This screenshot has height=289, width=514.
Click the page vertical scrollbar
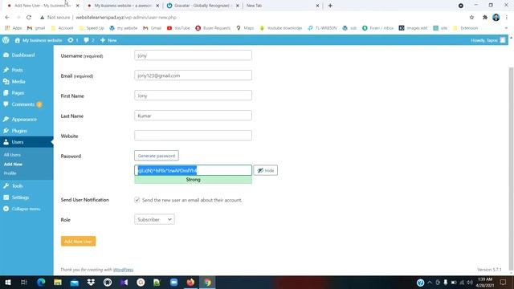coord(511,169)
